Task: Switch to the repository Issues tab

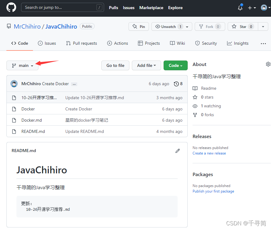Action: click(47, 43)
